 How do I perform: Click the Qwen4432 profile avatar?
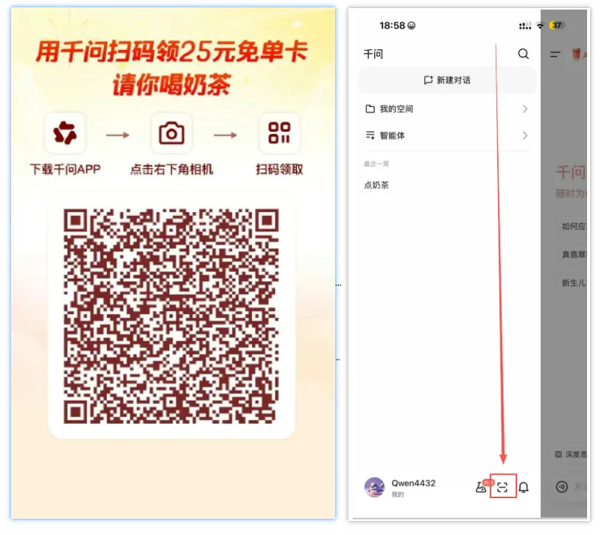(x=374, y=487)
